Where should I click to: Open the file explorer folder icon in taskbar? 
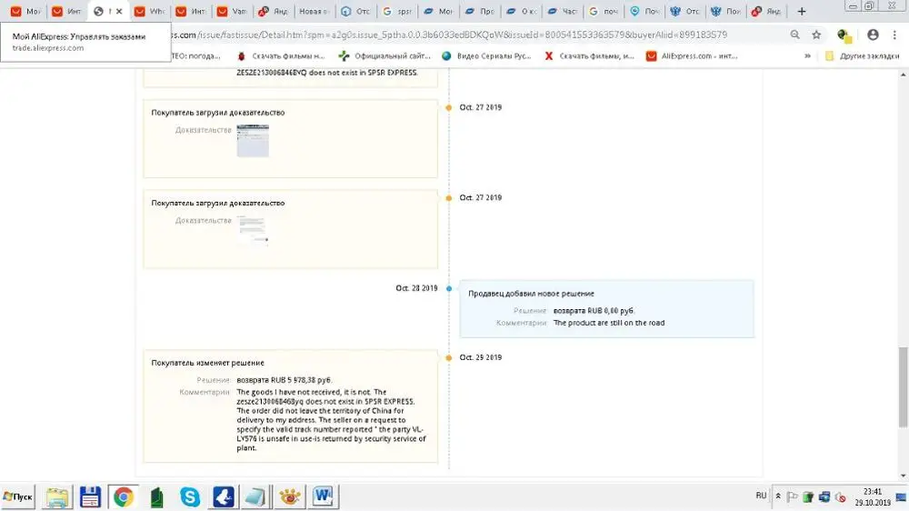(x=56, y=497)
